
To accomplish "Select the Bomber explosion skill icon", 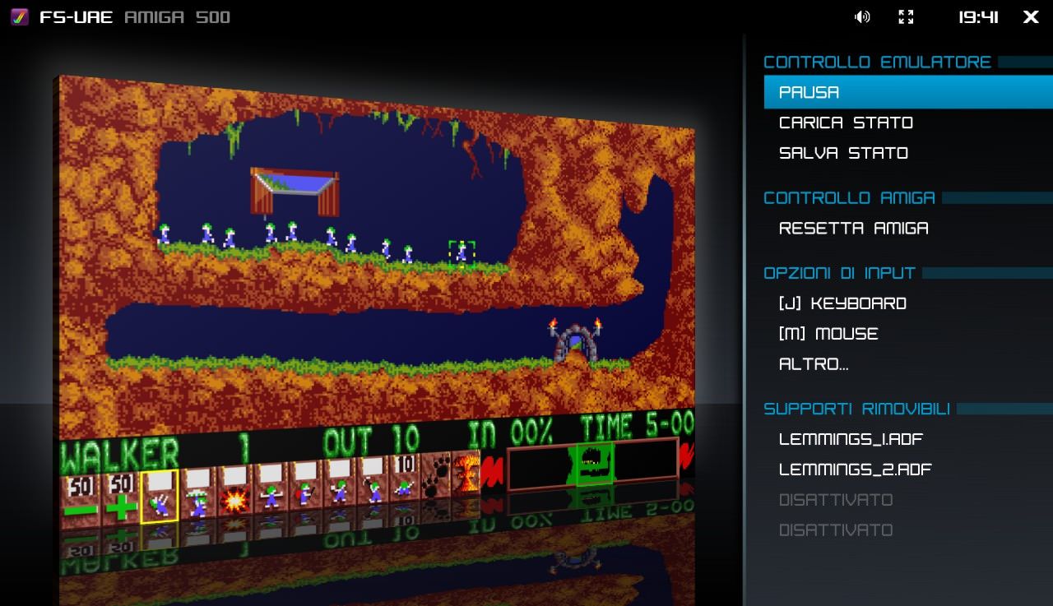I will 235,492.
